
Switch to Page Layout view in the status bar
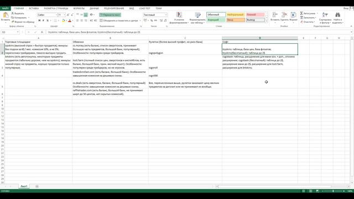[310, 191]
